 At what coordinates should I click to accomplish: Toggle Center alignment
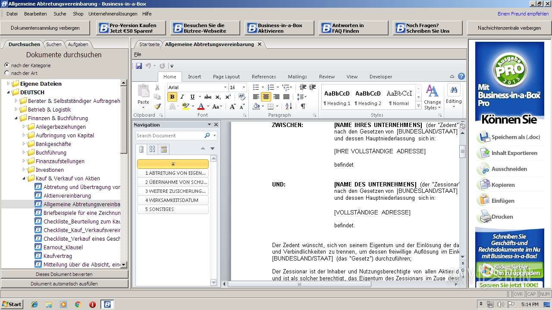pos(266,97)
